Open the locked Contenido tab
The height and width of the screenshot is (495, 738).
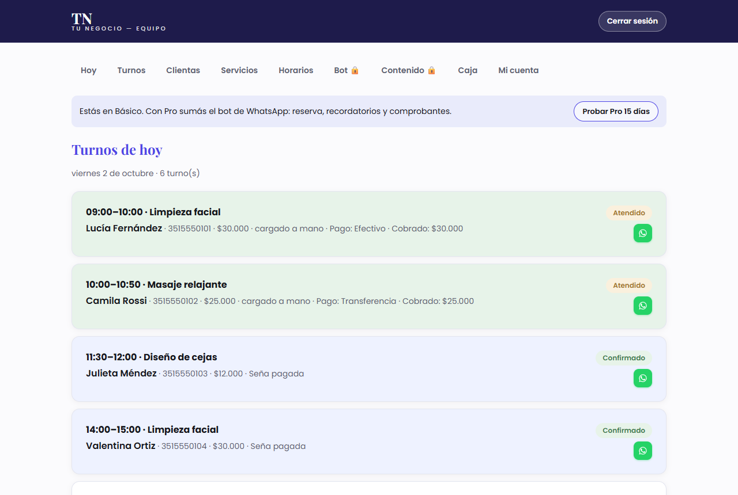click(x=409, y=70)
